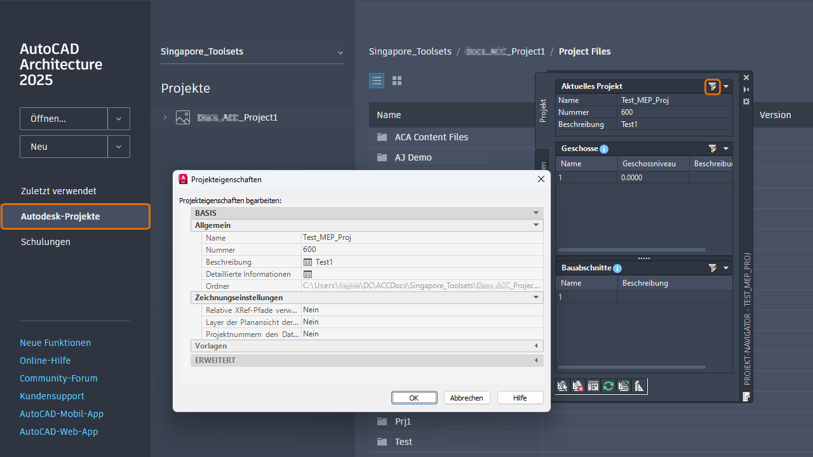The image size is (813, 457).
Task: Open Schulungen in the sidebar
Action: coord(46,242)
